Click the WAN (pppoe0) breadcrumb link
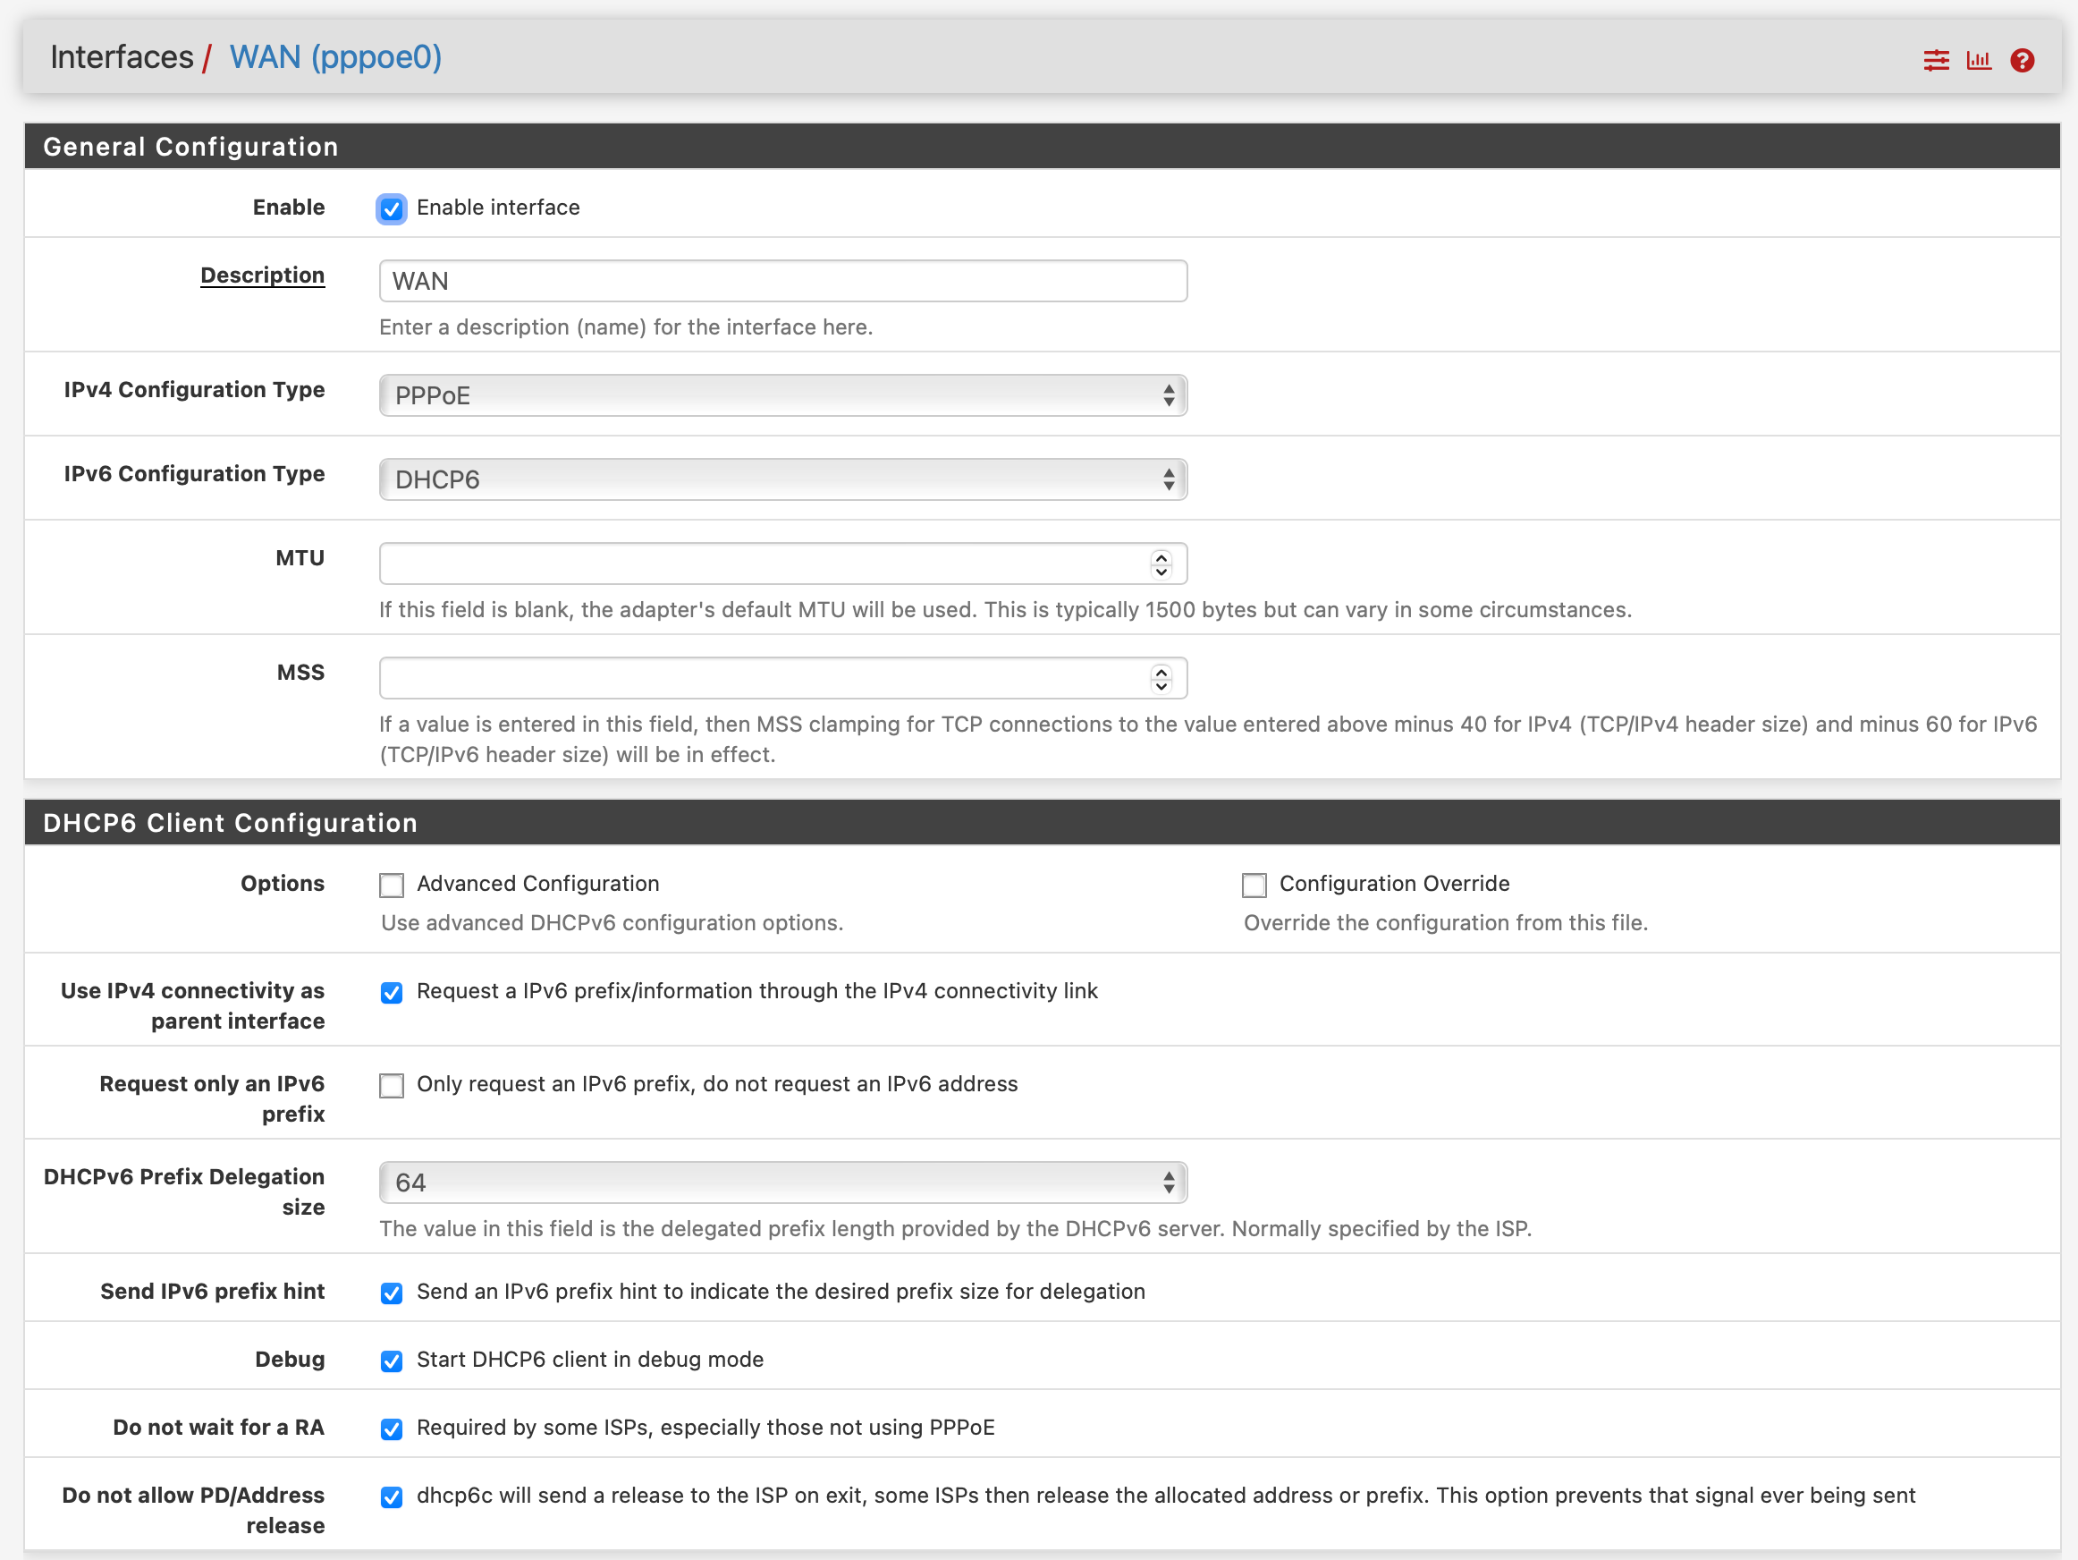2078x1560 pixels. coord(335,57)
